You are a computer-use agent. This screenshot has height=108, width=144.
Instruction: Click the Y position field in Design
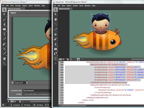(27, 105)
